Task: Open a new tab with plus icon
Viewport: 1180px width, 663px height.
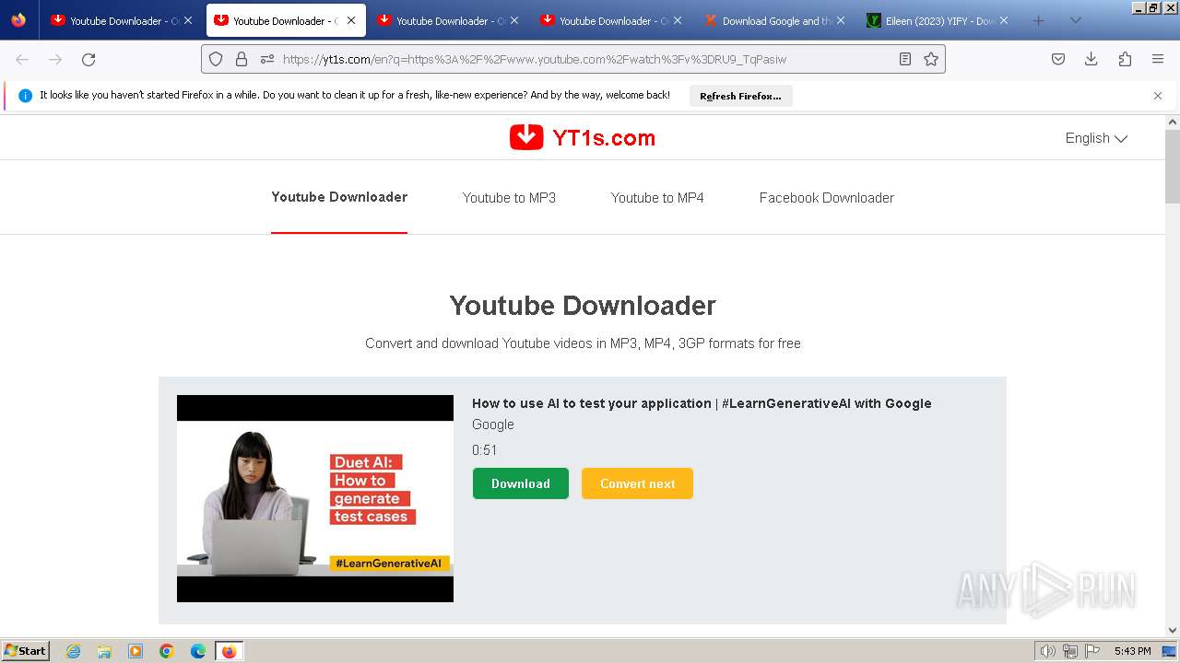Action: [1039, 20]
